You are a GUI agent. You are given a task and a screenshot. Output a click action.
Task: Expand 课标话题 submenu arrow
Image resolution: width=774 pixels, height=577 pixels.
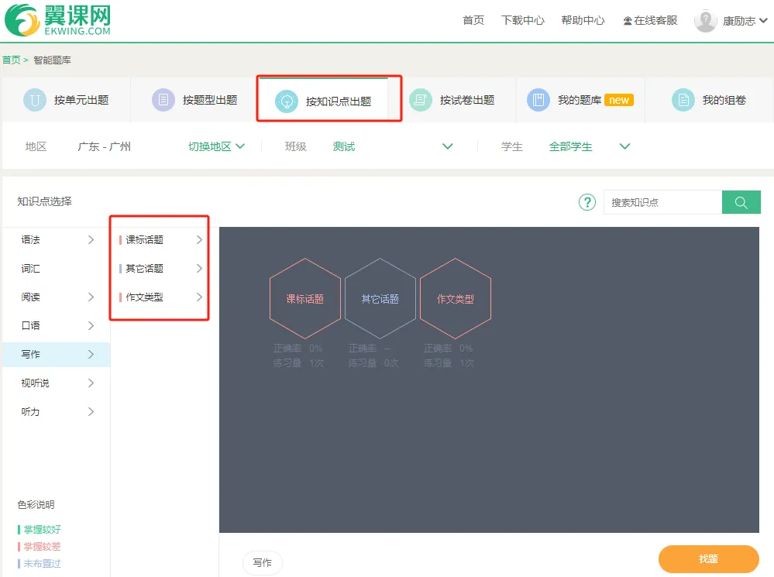point(199,240)
